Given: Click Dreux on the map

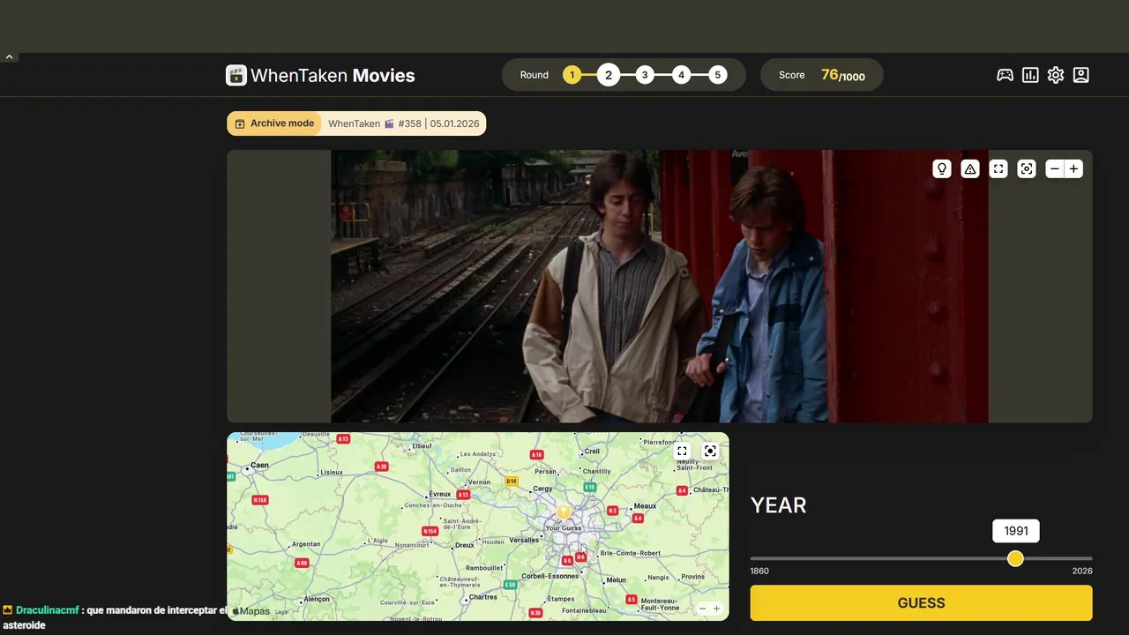Looking at the screenshot, I should [x=464, y=545].
